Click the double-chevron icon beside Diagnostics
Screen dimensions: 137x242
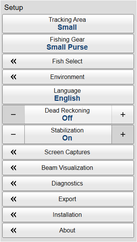[x=14, y=183]
